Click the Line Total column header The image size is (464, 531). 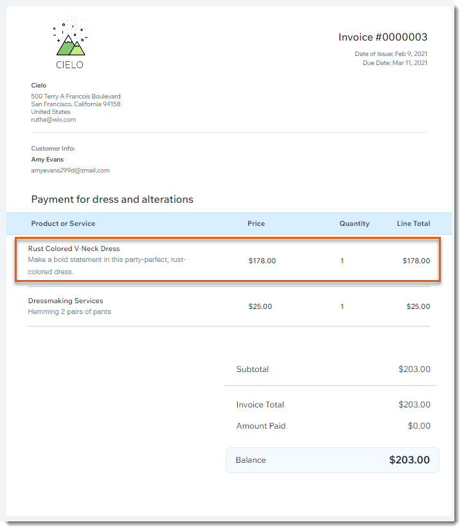tap(413, 223)
